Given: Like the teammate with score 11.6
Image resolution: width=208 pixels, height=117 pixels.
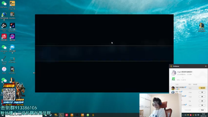Looking at the screenshot, I should (x=202, y=92).
